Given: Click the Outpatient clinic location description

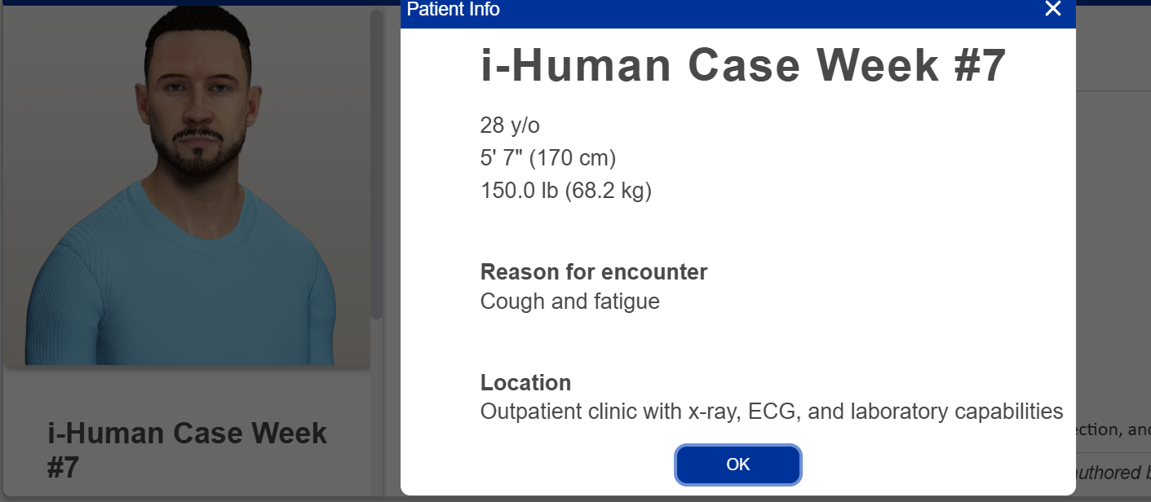Looking at the screenshot, I should (771, 412).
